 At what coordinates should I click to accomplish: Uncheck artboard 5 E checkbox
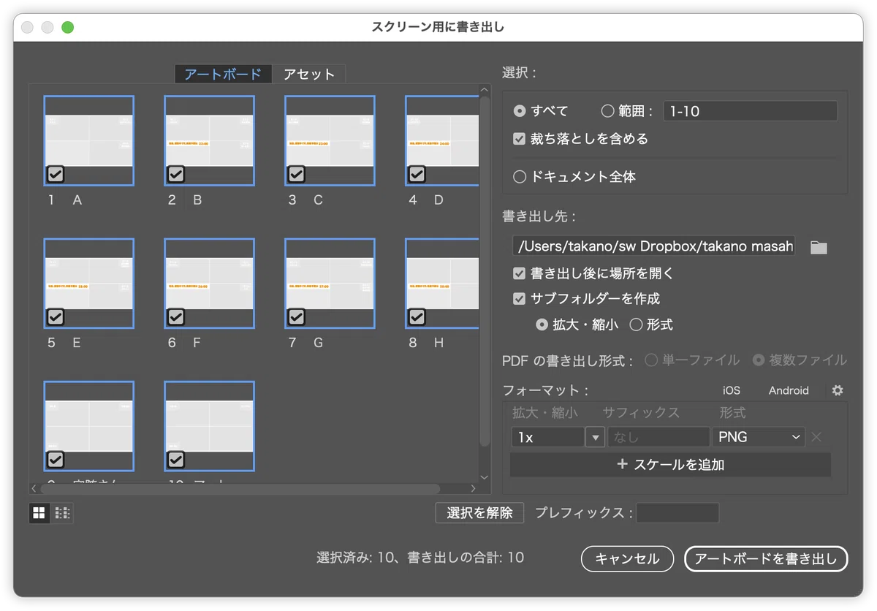coord(56,316)
